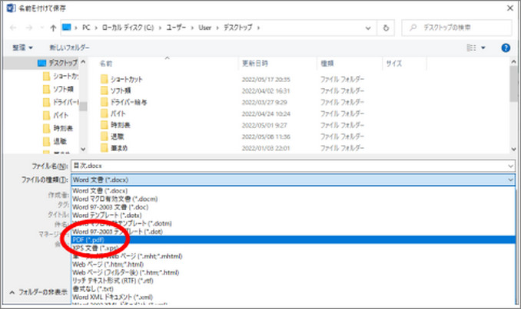The width and height of the screenshot is (521, 309).
Task: Click the User breadcrumb segment
Action: [x=204, y=28]
